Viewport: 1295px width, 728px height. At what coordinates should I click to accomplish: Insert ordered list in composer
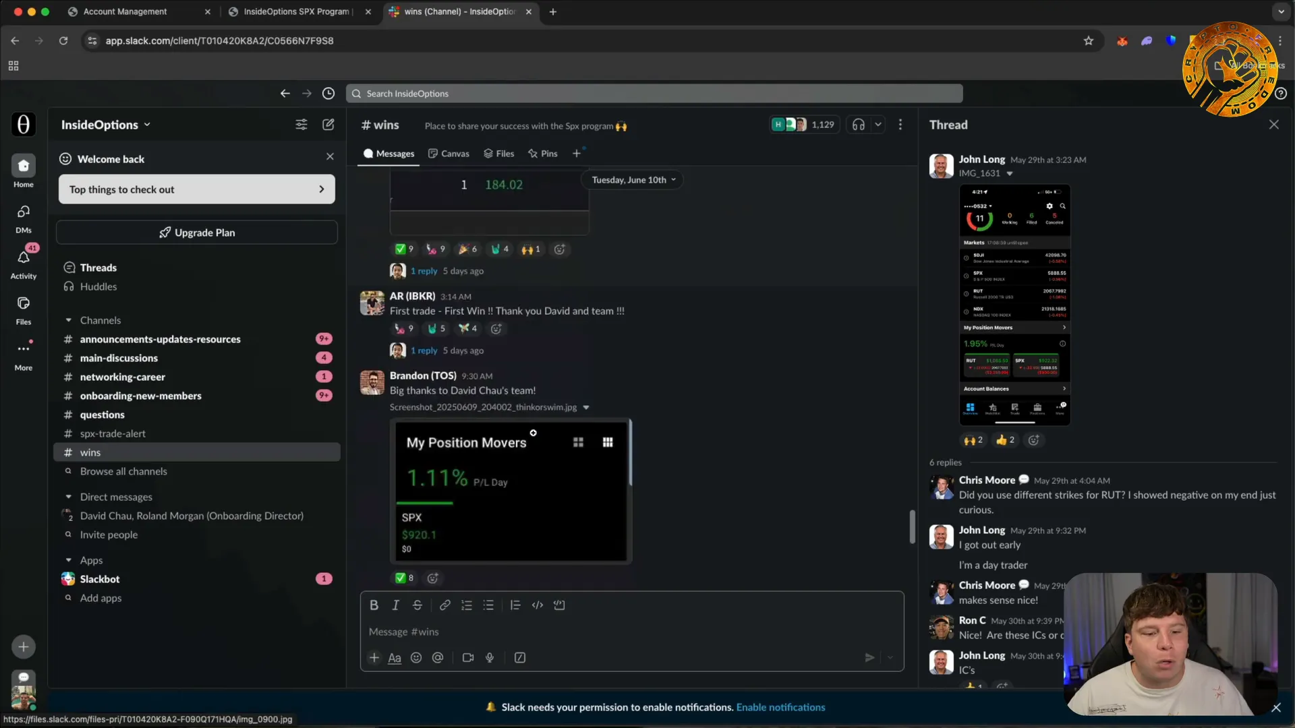pyautogui.click(x=467, y=605)
